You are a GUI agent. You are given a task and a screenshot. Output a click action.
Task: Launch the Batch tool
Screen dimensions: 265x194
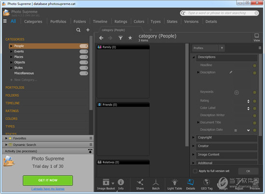[156, 184]
